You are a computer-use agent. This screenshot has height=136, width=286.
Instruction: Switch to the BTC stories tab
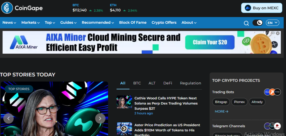coord(137,83)
